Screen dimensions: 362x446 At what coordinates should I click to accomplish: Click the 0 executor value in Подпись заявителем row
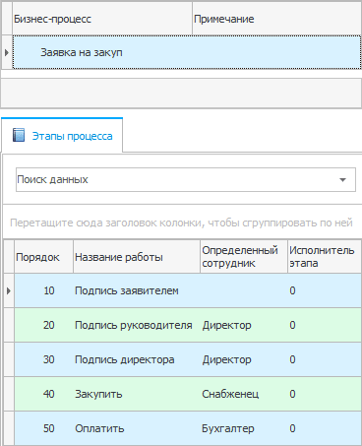pos(325,290)
